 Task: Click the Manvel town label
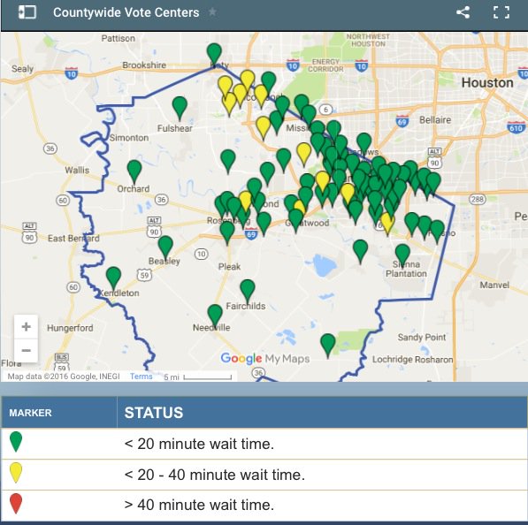pos(494,285)
